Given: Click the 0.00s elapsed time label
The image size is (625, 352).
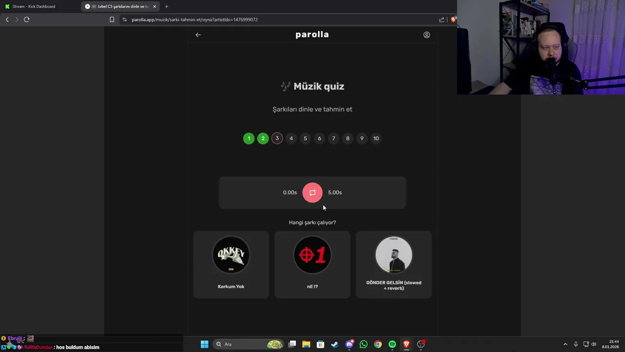Looking at the screenshot, I should (290, 193).
